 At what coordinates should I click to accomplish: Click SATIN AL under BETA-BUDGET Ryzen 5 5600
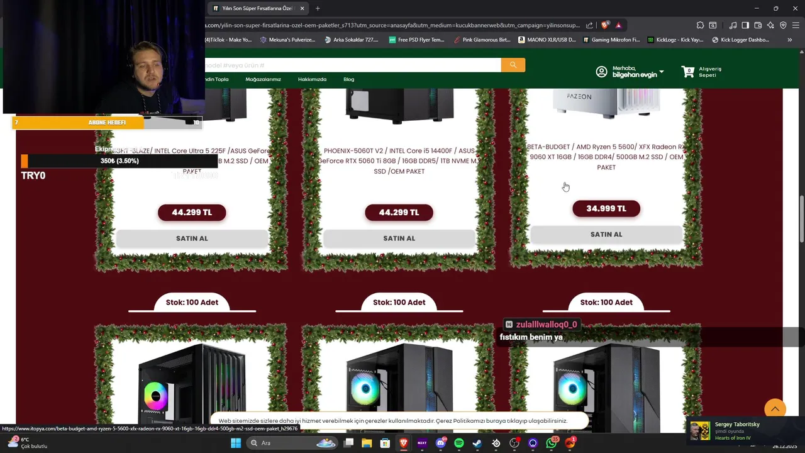(606, 234)
